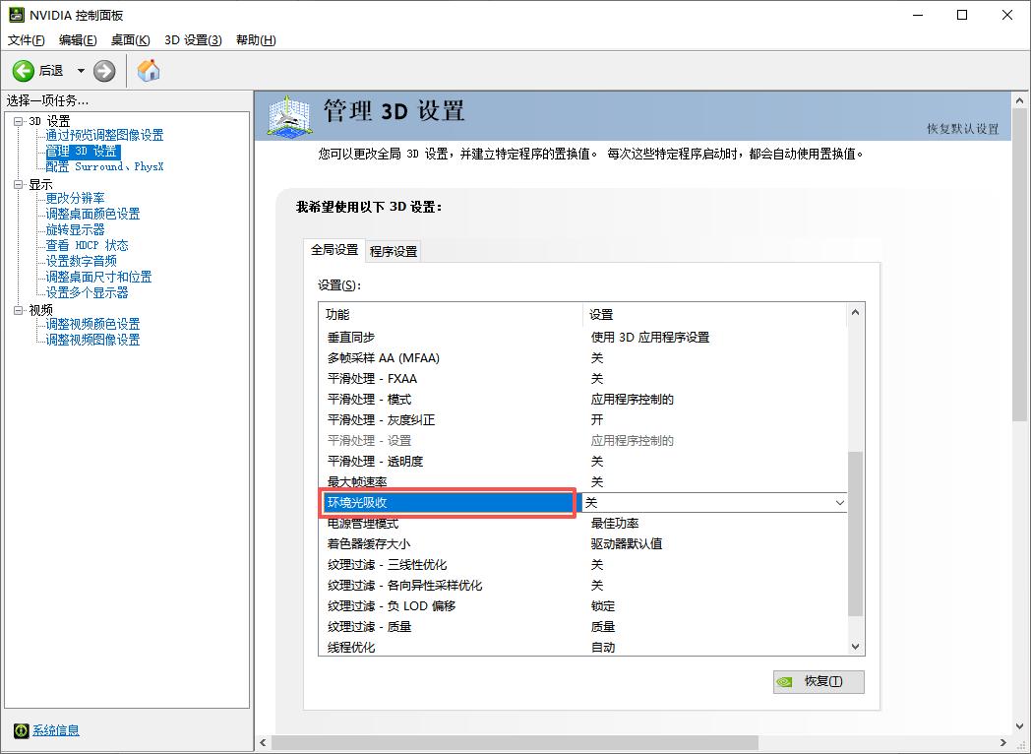
Task: Select the 多帧采样 AA (MFAA) row
Action: (x=582, y=358)
